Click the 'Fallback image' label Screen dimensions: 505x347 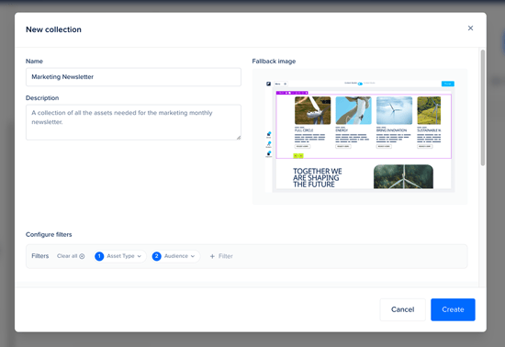coord(274,62)
